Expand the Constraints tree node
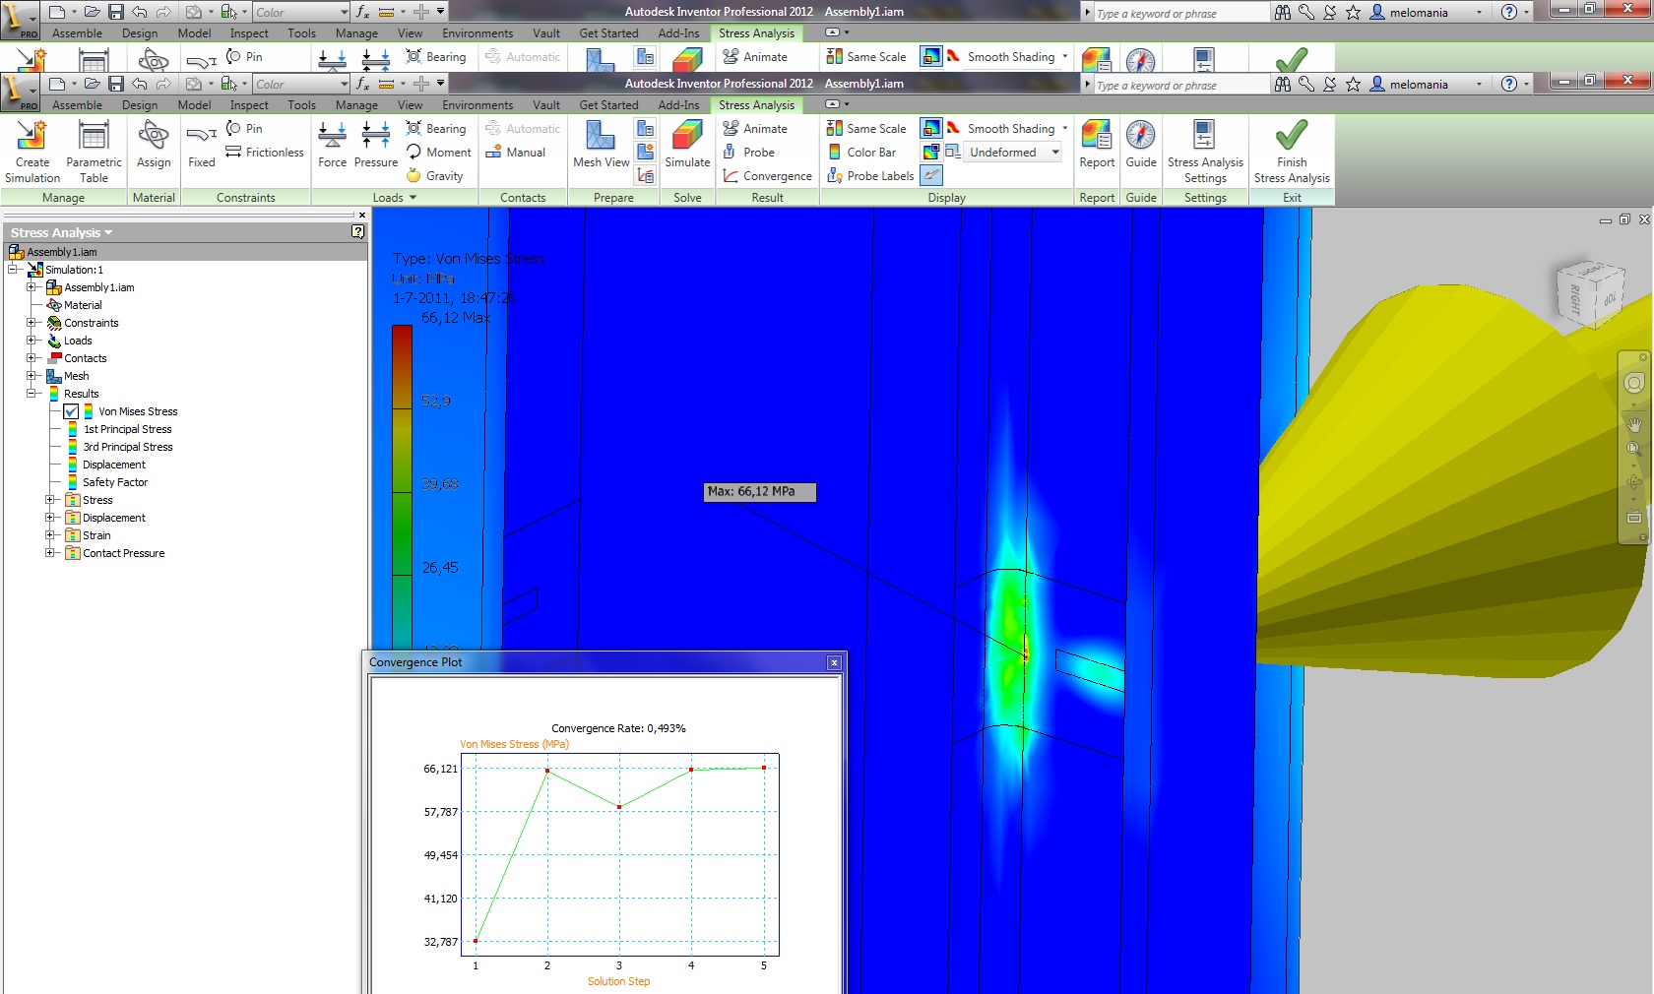 [x=32, y=323]
